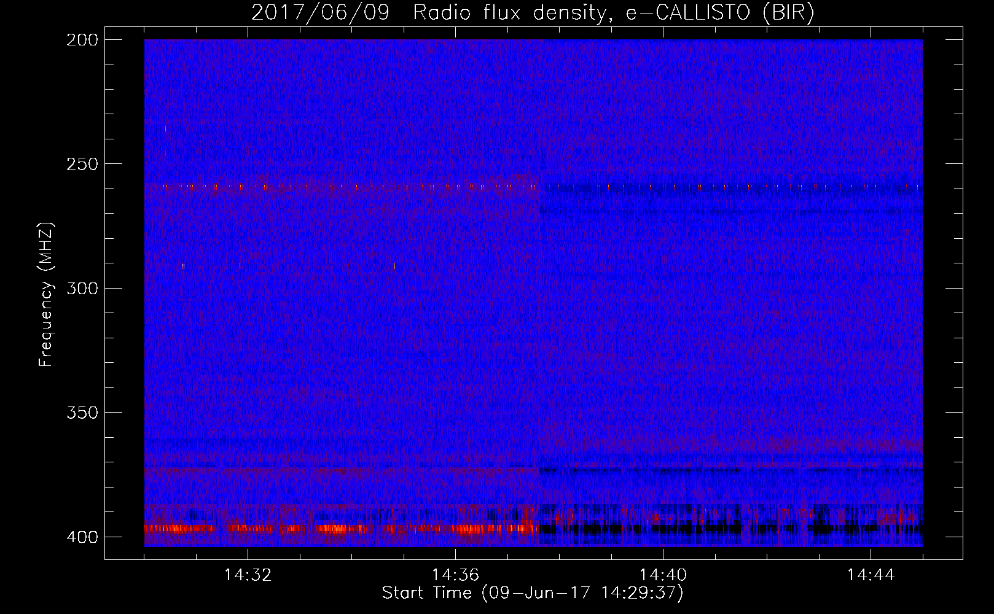Click the plot title "Radio flux density, e-CALLISTO (BIR)"
The width and height of the screenshot is (994, 614).
tap(613, 13)
